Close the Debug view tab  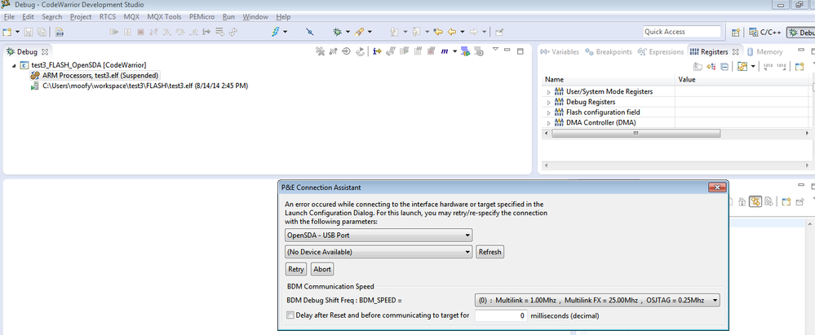45,52
